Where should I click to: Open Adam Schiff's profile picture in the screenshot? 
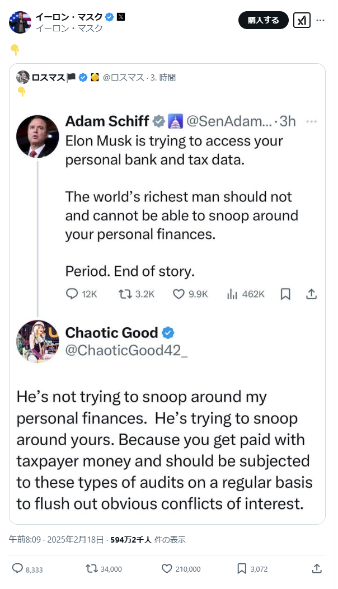pyautogui.click(x=37, y=136)
